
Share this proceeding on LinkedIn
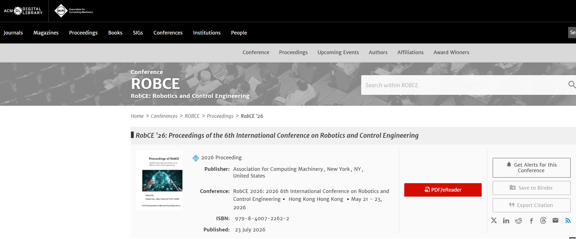click(506, 221)
